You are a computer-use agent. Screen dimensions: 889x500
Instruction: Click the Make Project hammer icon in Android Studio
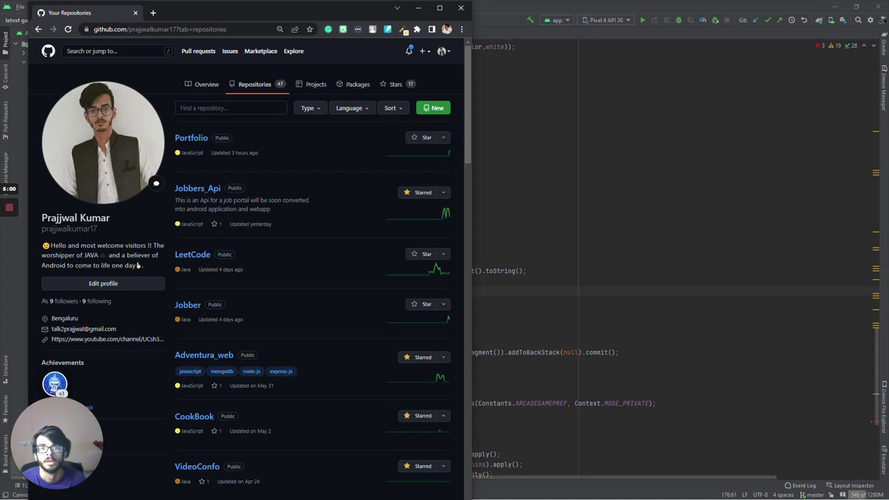(x=531, y=20)
